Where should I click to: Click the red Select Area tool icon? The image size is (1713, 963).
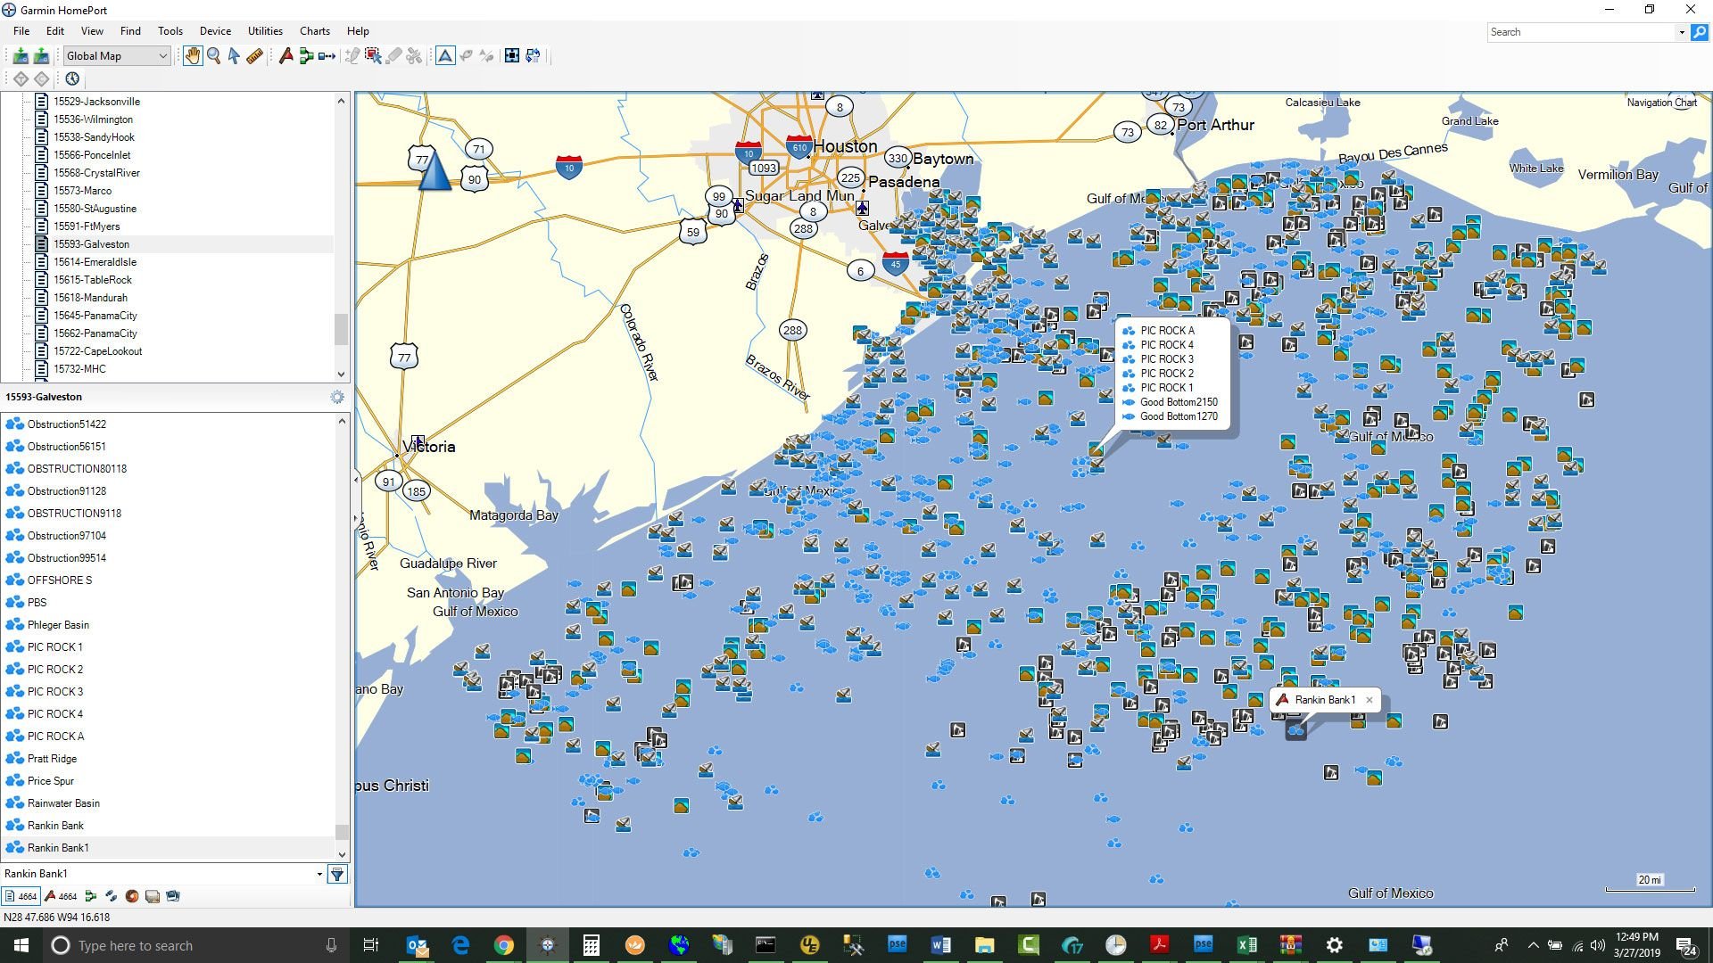point(373,56)
